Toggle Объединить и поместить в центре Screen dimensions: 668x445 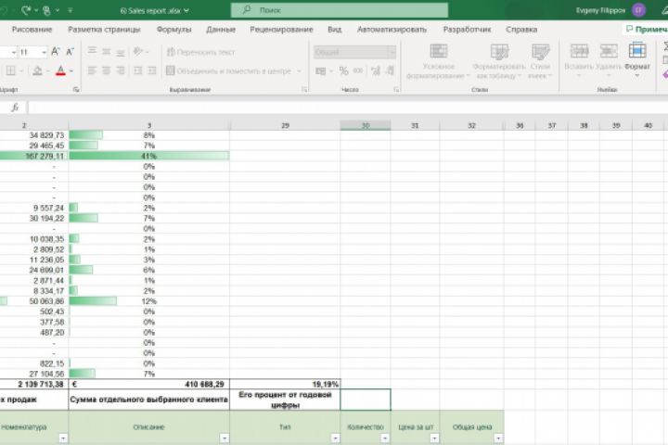pos(229,70)
